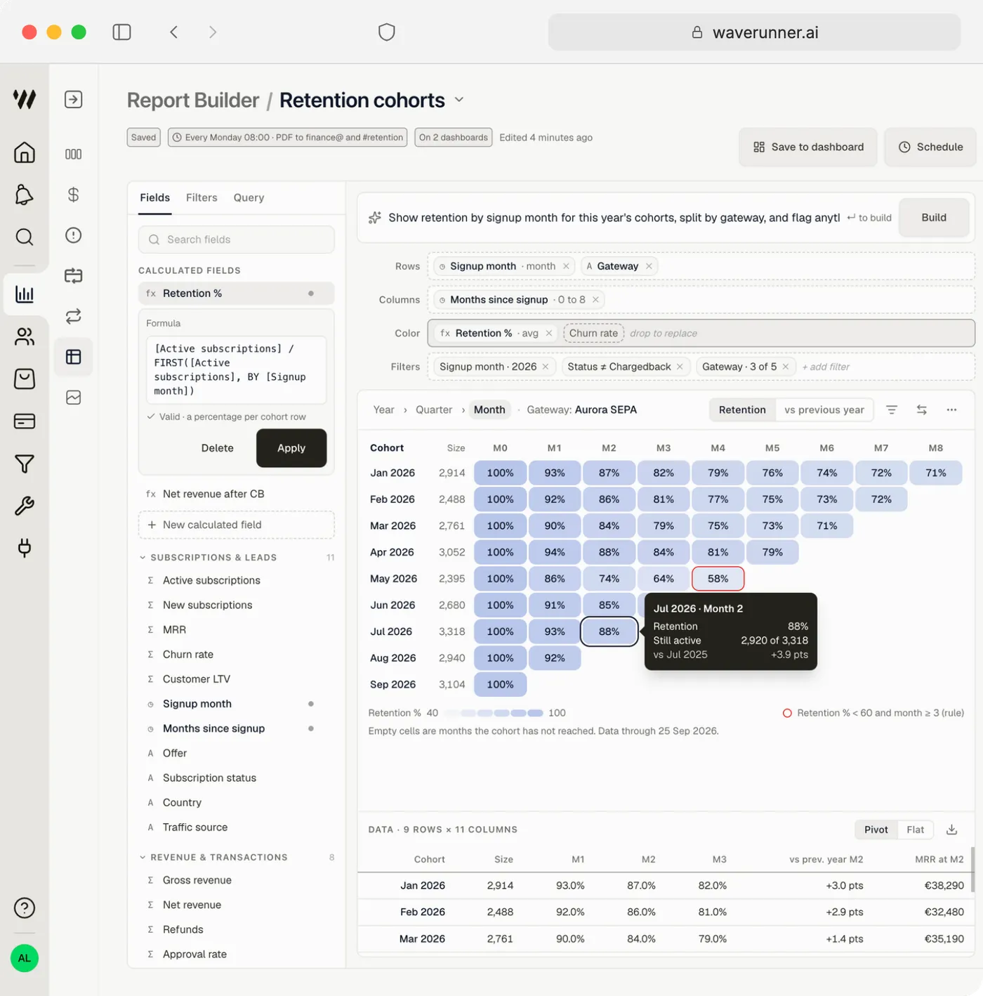
Task: Select the Month granularity level
Action: [489, 409]
